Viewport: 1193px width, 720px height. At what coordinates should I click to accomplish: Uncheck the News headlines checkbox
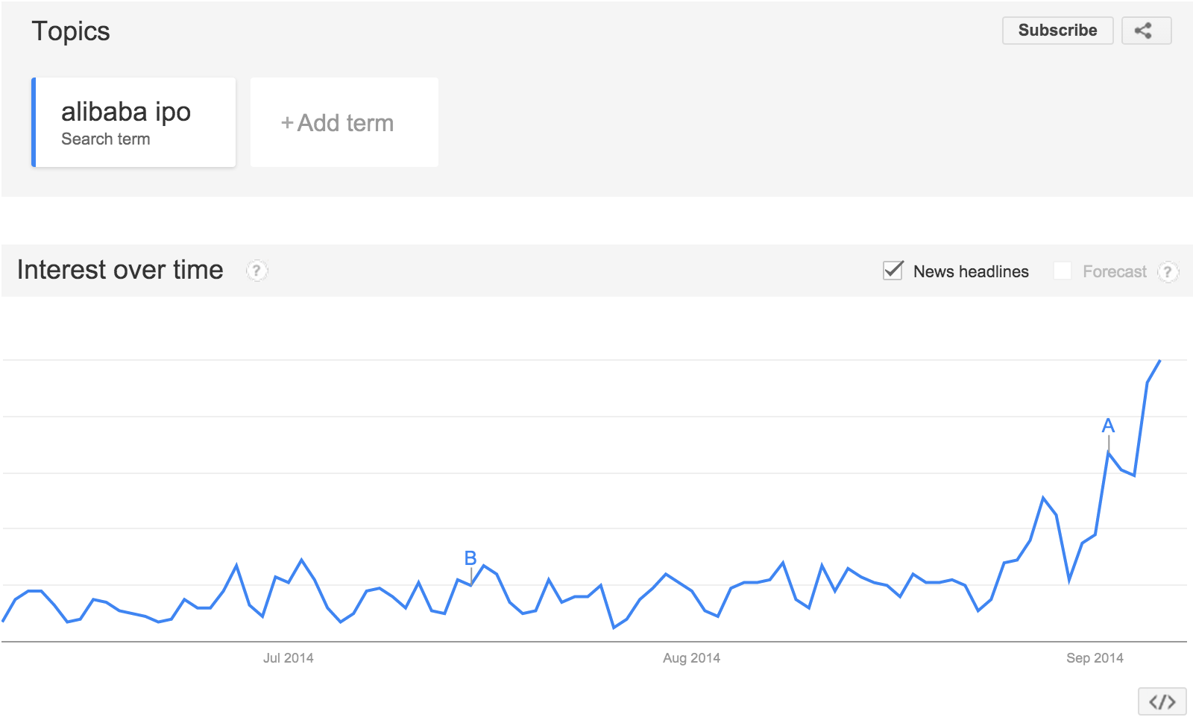point(893,271)
